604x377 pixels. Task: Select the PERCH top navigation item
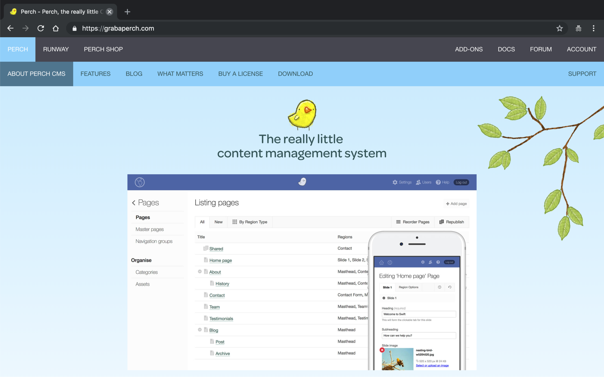point(18,49)
